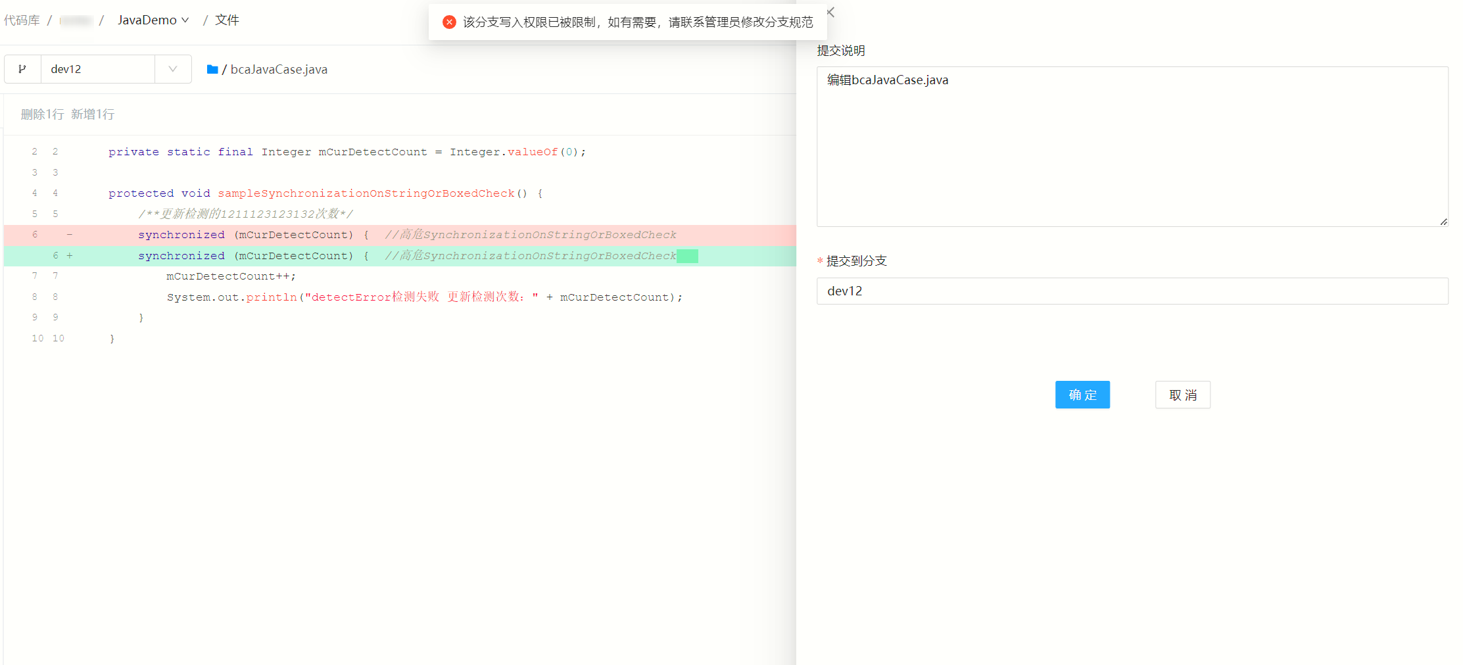The image size is (1463, 665).
Task: Select the added synchronized line in green
Action: click(x=400, y=256)
